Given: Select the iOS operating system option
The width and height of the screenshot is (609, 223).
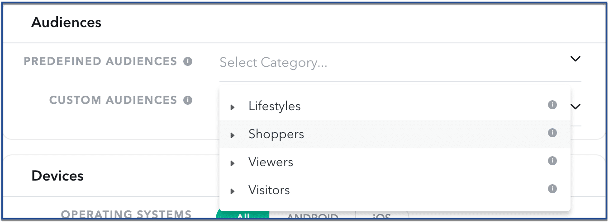Looking at the screenshot, I should click(382, 217).
